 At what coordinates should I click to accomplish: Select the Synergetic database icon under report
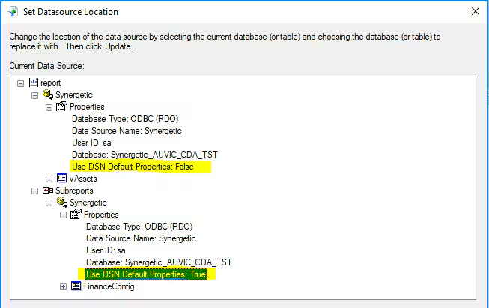coord(48,95)
